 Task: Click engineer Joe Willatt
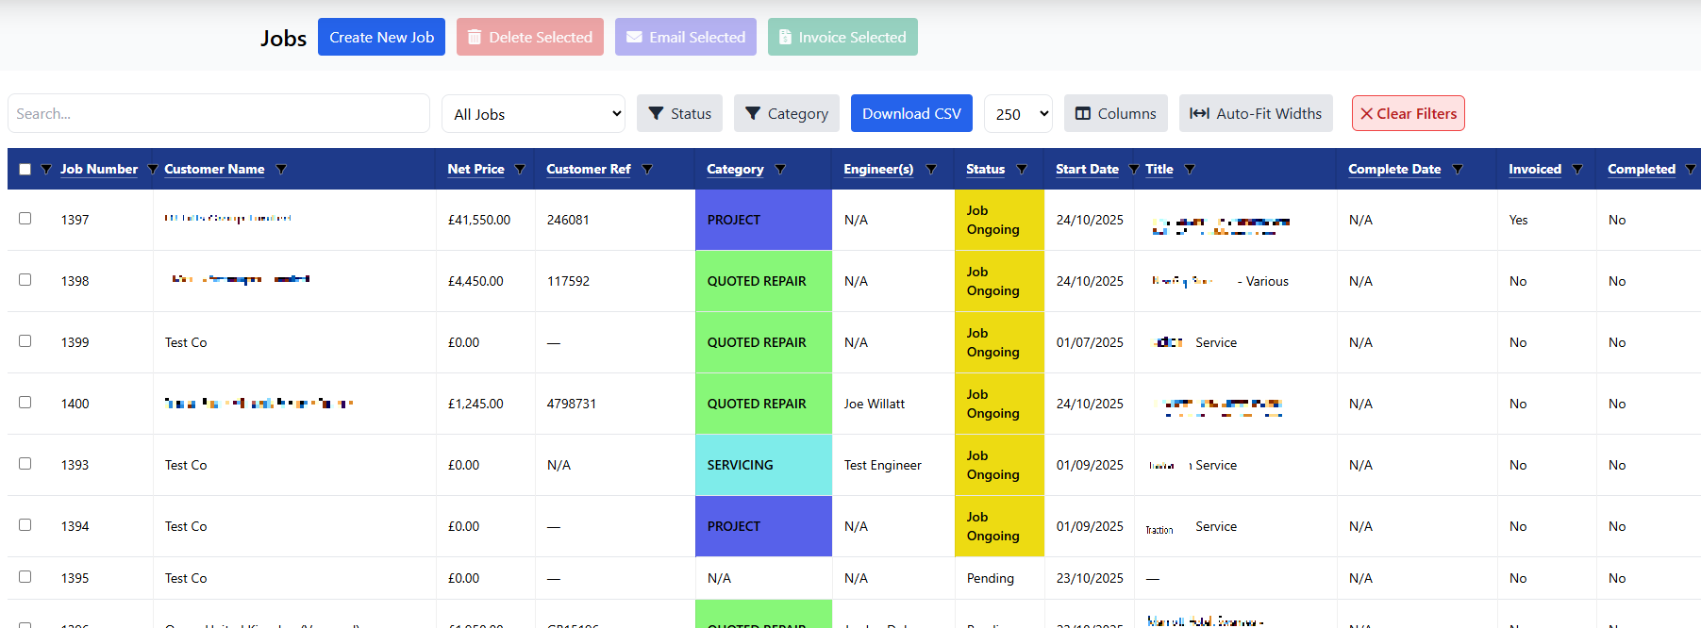874,404
